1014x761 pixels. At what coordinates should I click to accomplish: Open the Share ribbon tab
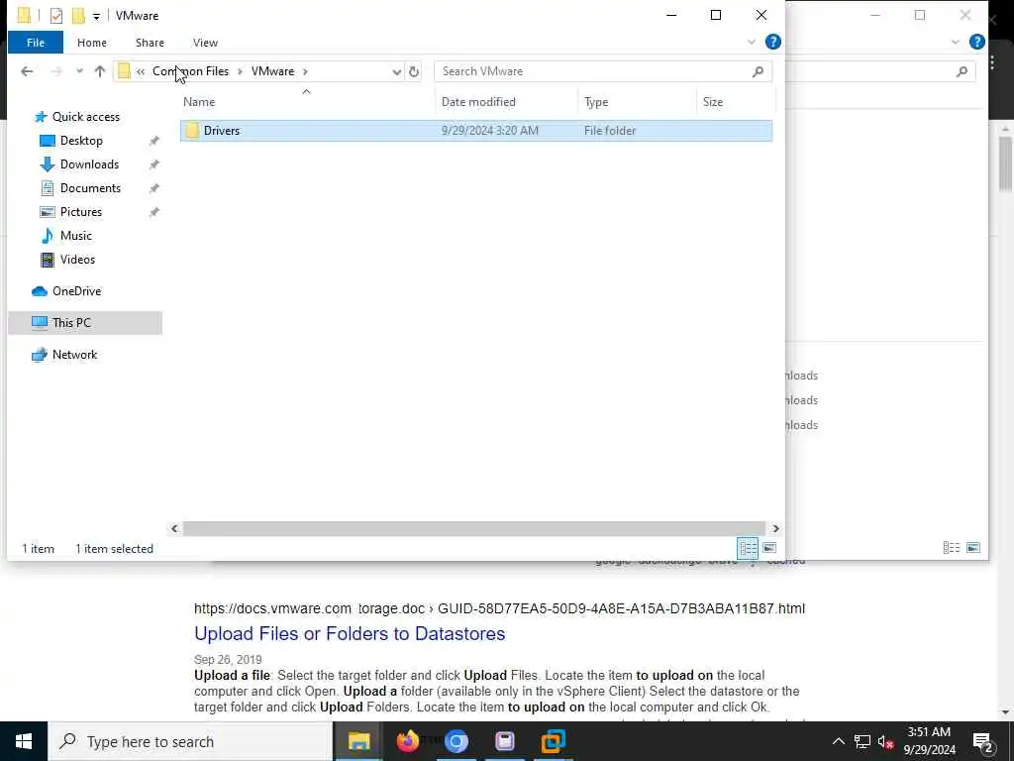pyautogui.click(x=150, y=43)
